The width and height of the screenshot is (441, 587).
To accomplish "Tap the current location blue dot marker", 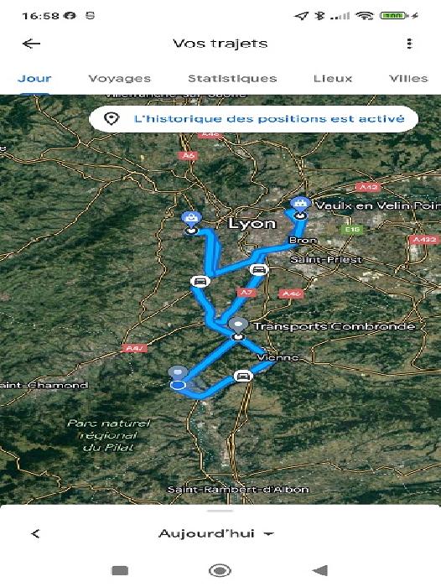I will coord(178,385).
